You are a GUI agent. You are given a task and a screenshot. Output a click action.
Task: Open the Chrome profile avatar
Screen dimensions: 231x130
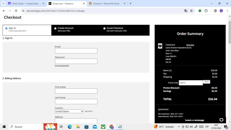click(221, 11)
